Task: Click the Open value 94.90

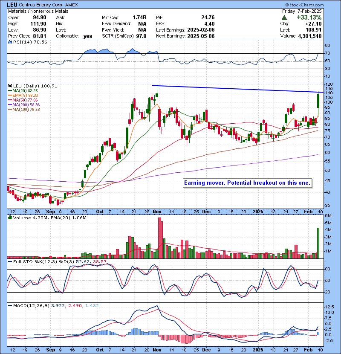Action: 40,17
